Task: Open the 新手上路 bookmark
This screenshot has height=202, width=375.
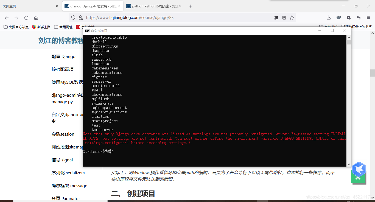Action: [41, 27]
